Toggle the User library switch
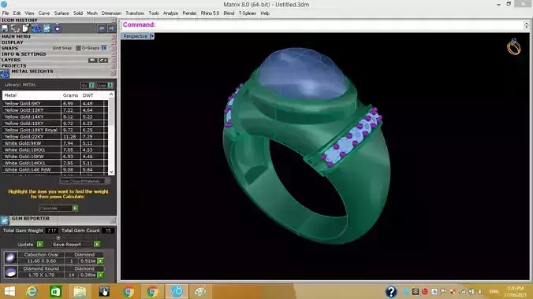This screenshot has width=533, height=299. point(110,85)
